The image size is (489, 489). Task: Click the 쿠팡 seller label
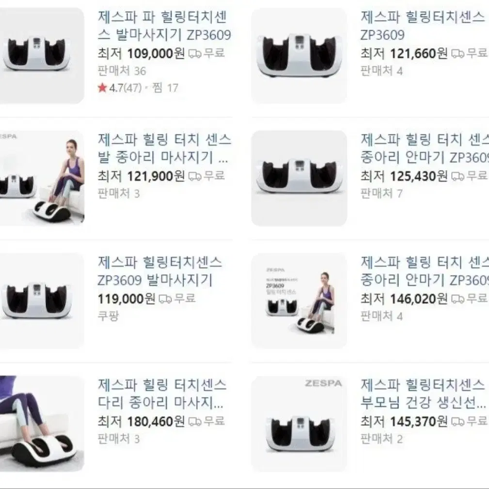108,316
